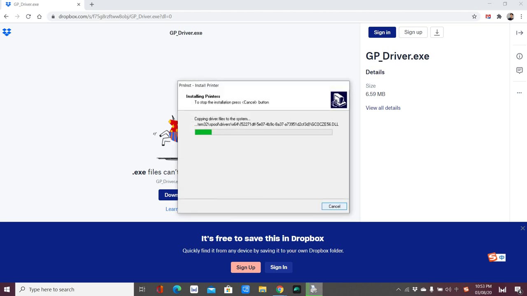Bookmark this page with the star icon

[x=474, y=16]
